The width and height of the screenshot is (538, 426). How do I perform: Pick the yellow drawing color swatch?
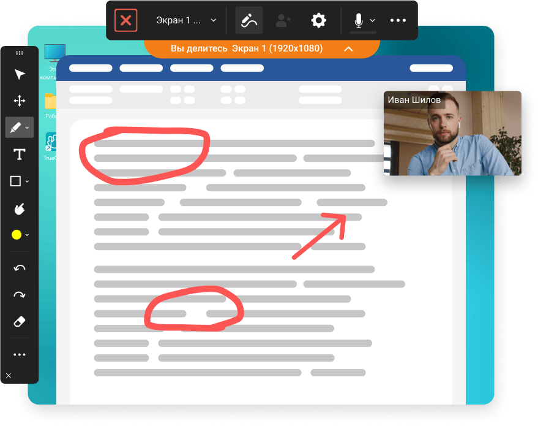pyautogui.click(x=16, y=235)
